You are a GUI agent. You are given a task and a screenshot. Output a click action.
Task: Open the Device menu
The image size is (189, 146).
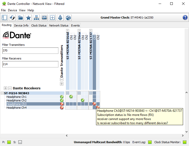click(x=12, y=10)
